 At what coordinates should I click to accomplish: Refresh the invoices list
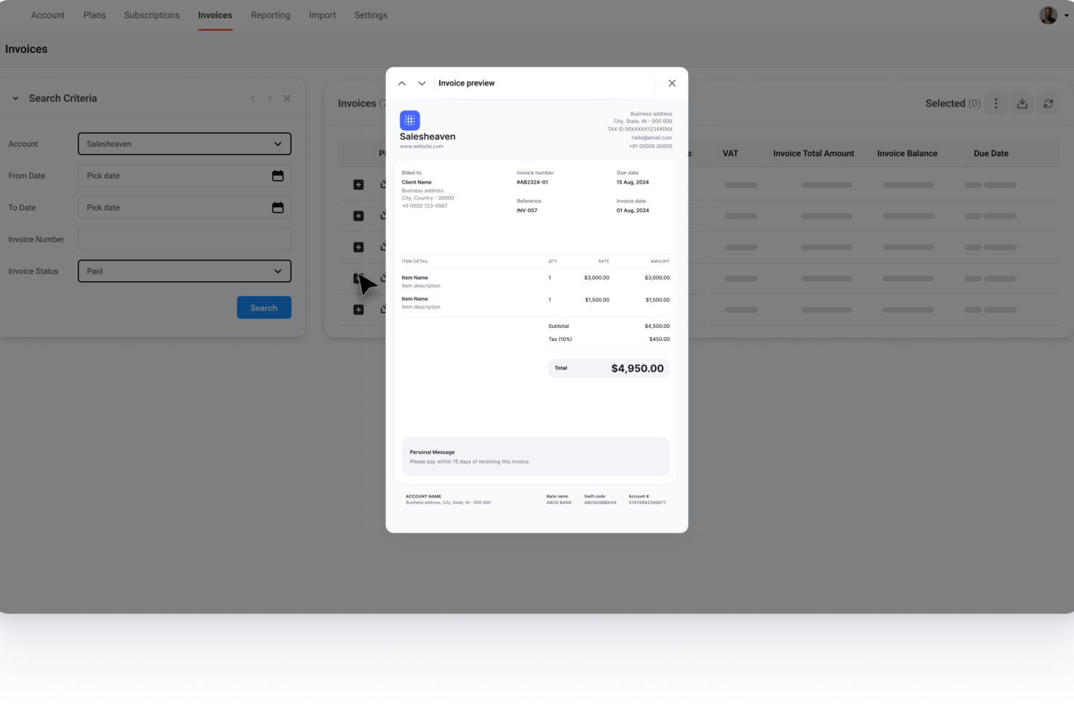(x=1048, y=103)
